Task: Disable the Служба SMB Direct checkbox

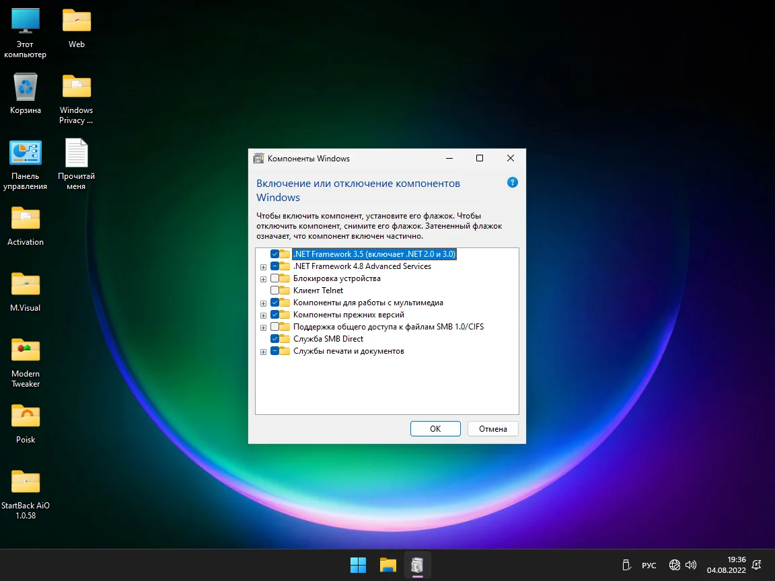Action: click(x=275, y=339)
